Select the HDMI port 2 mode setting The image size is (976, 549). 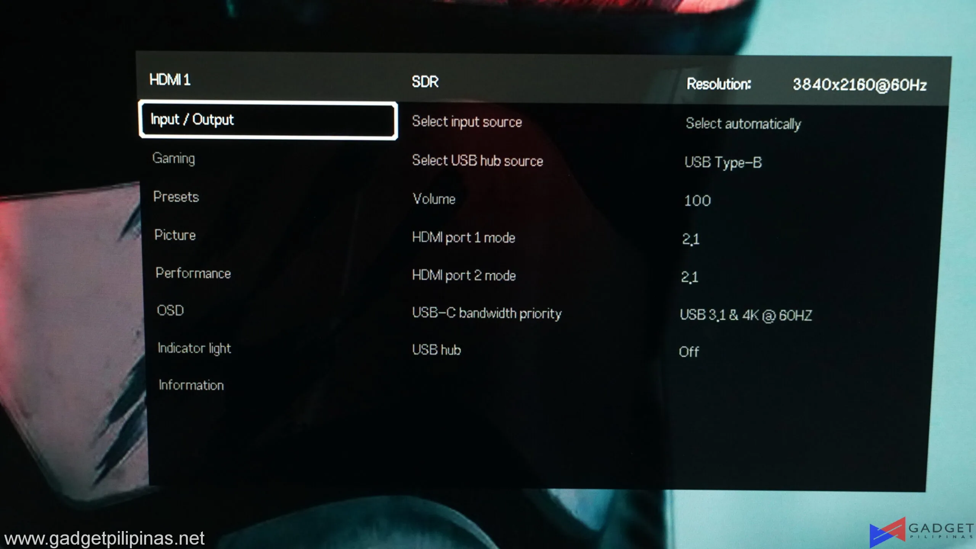(464, 275)
